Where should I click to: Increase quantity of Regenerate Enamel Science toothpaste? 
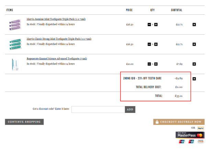pyautogui.click(x=156, y=64)
